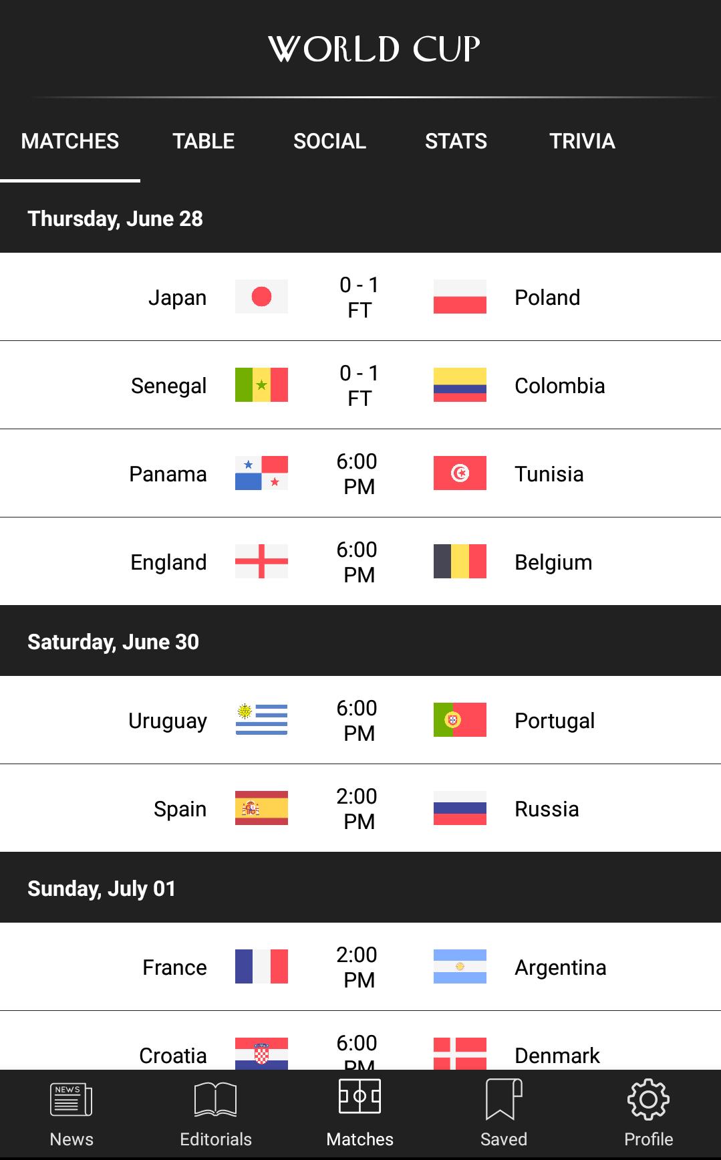
Task: Open the Profile gear icon
Action: [648, 1100]
